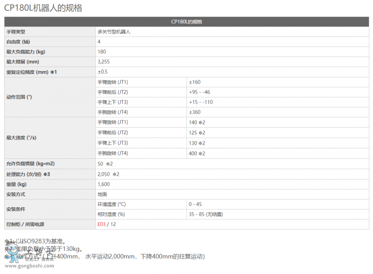Screen dimensions: 373x274
Task: Click "手臂前后 (JT2)" in the 最大速度 group
Action: 113,133
